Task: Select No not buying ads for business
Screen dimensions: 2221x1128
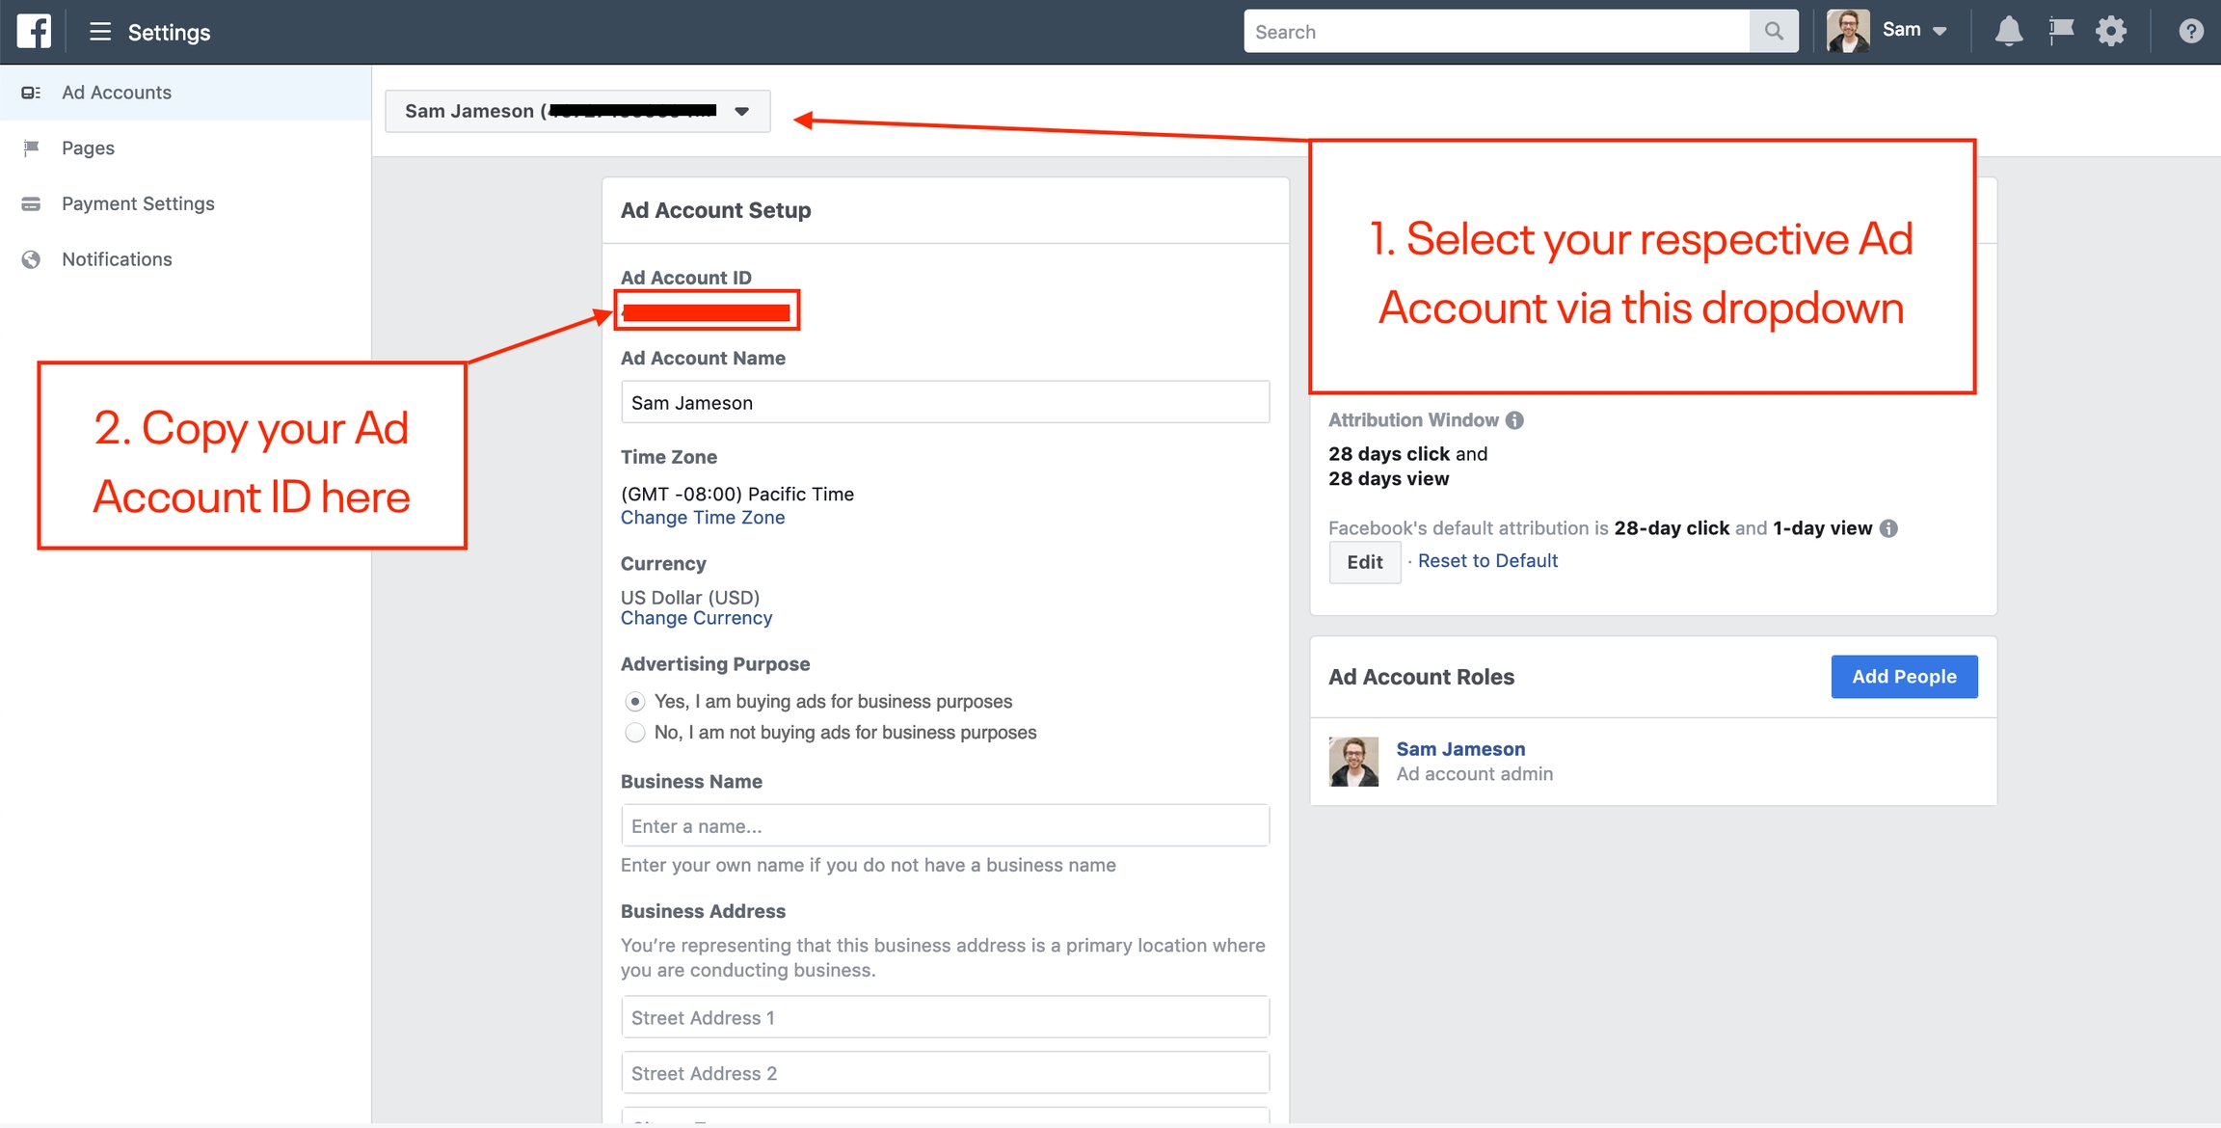Action: [x=634, y=733]
